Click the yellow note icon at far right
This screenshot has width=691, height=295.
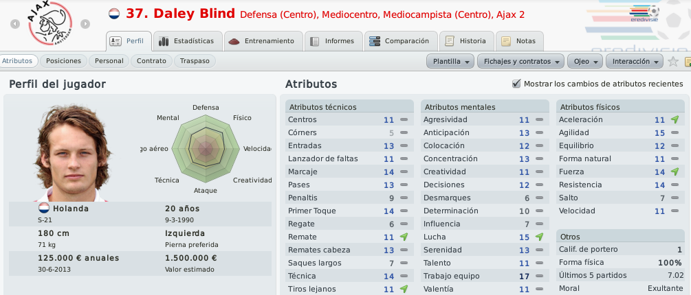688,62
